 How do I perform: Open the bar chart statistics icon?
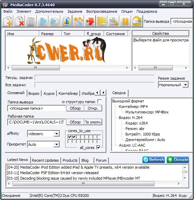tap(66, 21)
